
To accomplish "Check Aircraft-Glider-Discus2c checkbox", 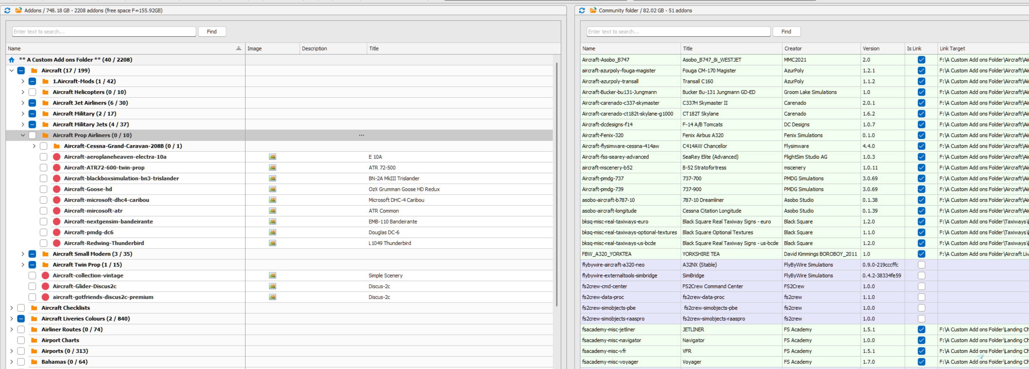I will 32,286.
